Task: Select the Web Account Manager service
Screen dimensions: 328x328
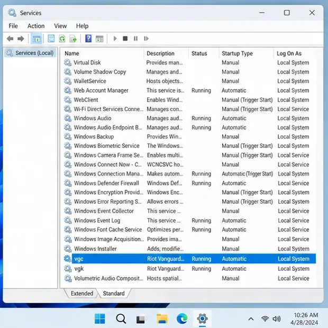Action: click(190, 90)
